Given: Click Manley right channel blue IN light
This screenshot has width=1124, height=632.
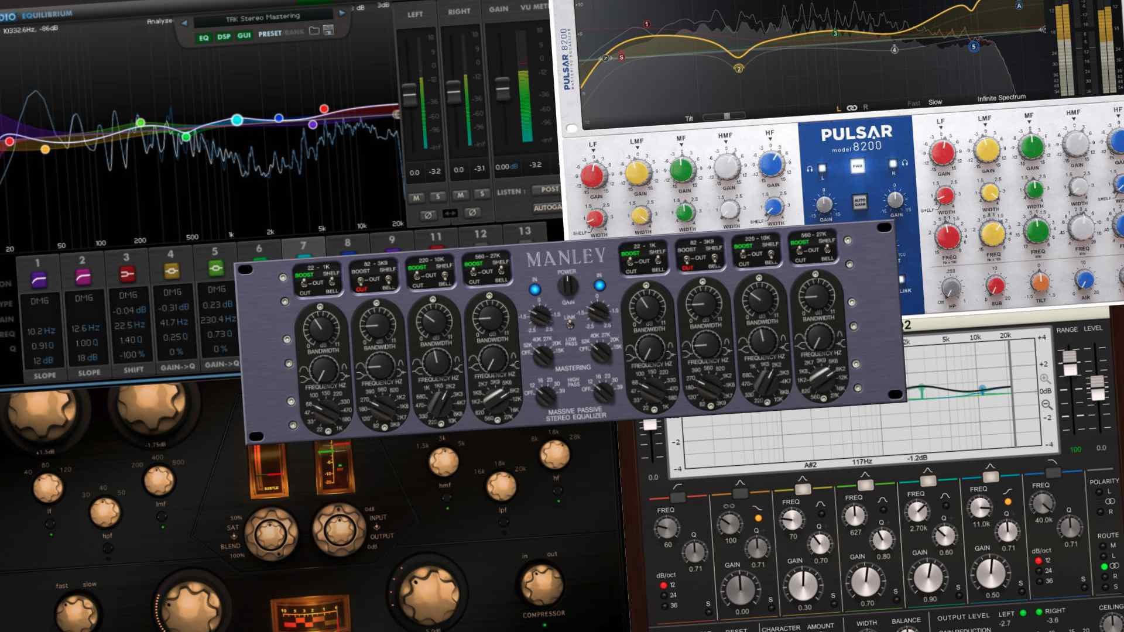Looking at the screenshot, I should pyautogui.click(x=599, y=285).
